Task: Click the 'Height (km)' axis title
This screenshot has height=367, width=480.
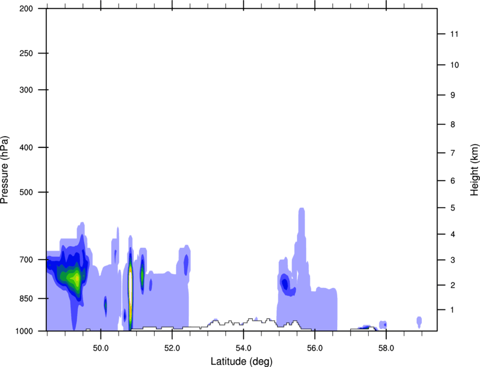Action: 474,169
